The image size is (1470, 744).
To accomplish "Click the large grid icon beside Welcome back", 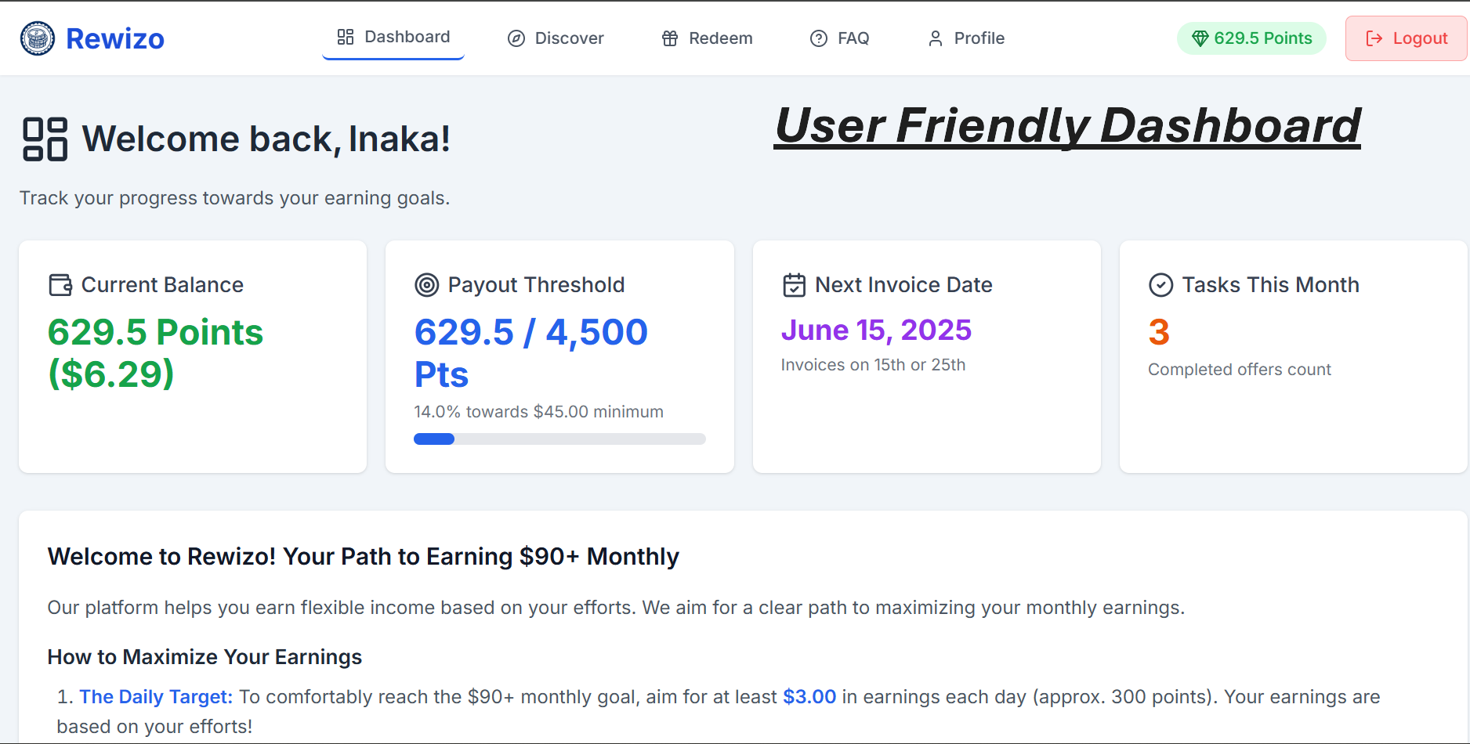I will point(45,139).
